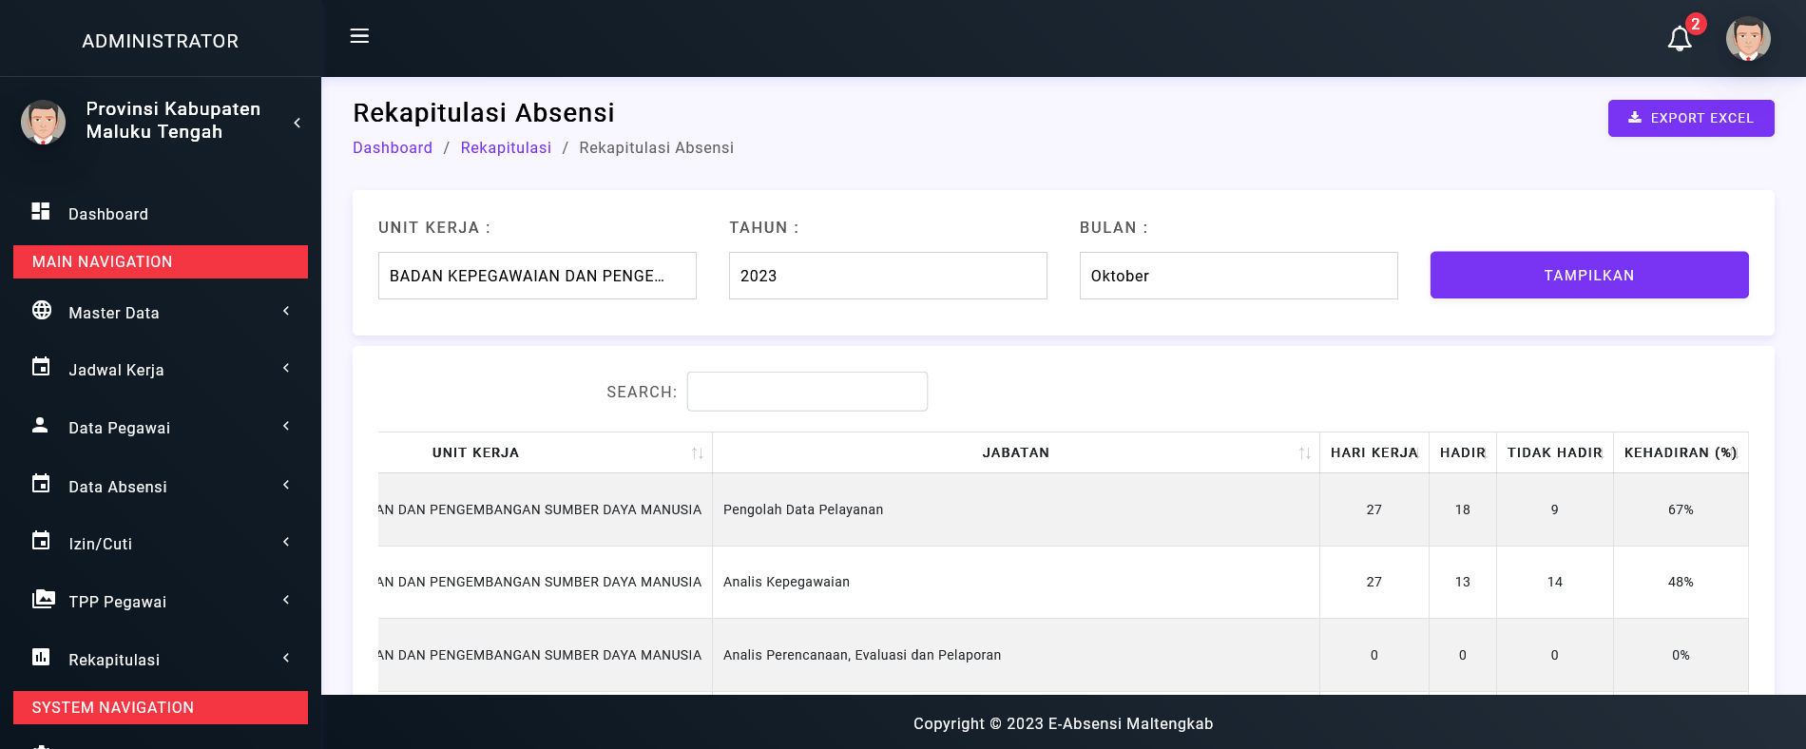Click the Izin/Cuti calendar icon
The height and width of the screenshot is (749, 1806).
point(41,541)
